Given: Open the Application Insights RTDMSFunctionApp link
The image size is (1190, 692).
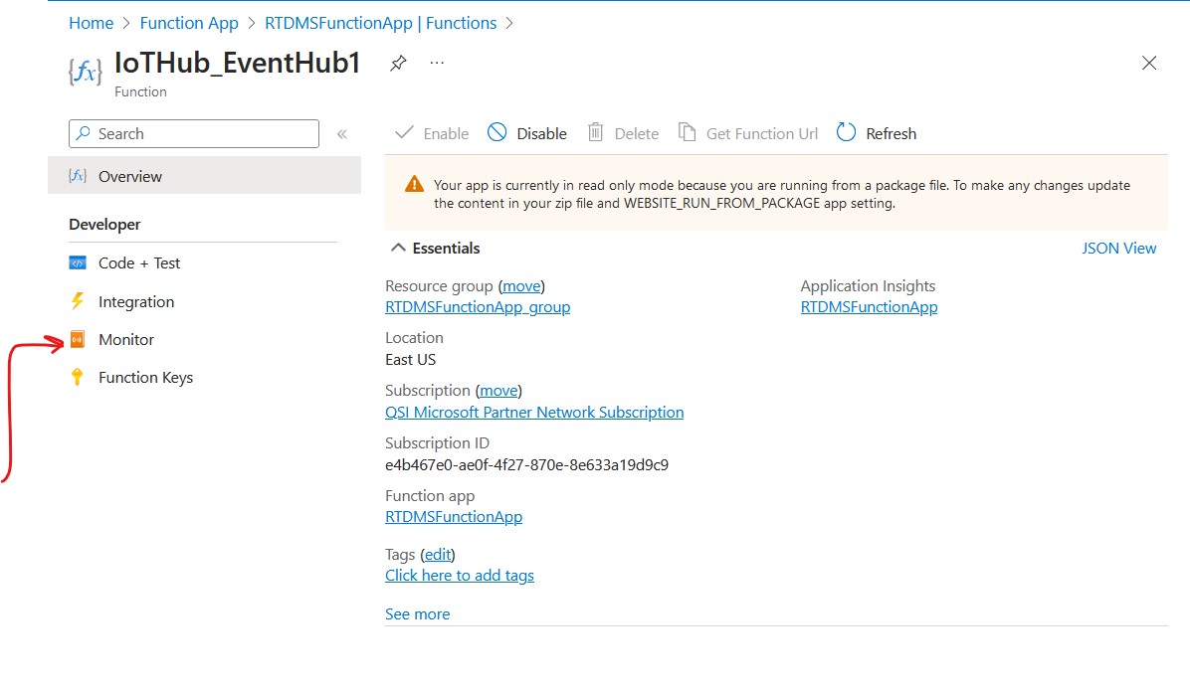Looking at the screenshot, I should [x=869, y=307].
